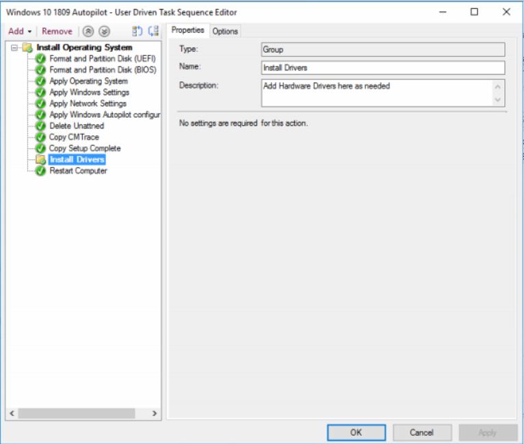Collapse the Install Operating System group
524x444 pixels.
14,48
